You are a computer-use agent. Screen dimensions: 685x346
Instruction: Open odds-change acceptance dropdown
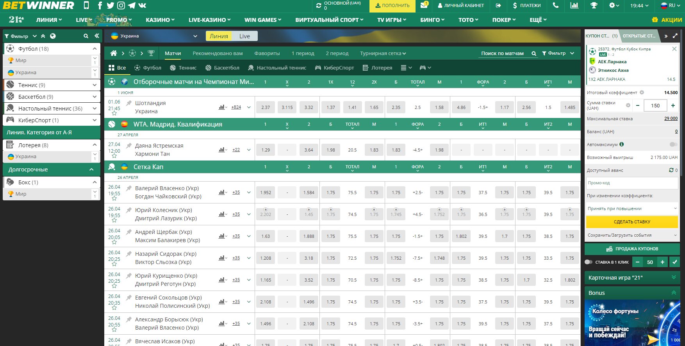pos(632,209)
